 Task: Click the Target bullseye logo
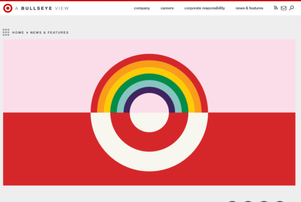click(x=8, y=8)
